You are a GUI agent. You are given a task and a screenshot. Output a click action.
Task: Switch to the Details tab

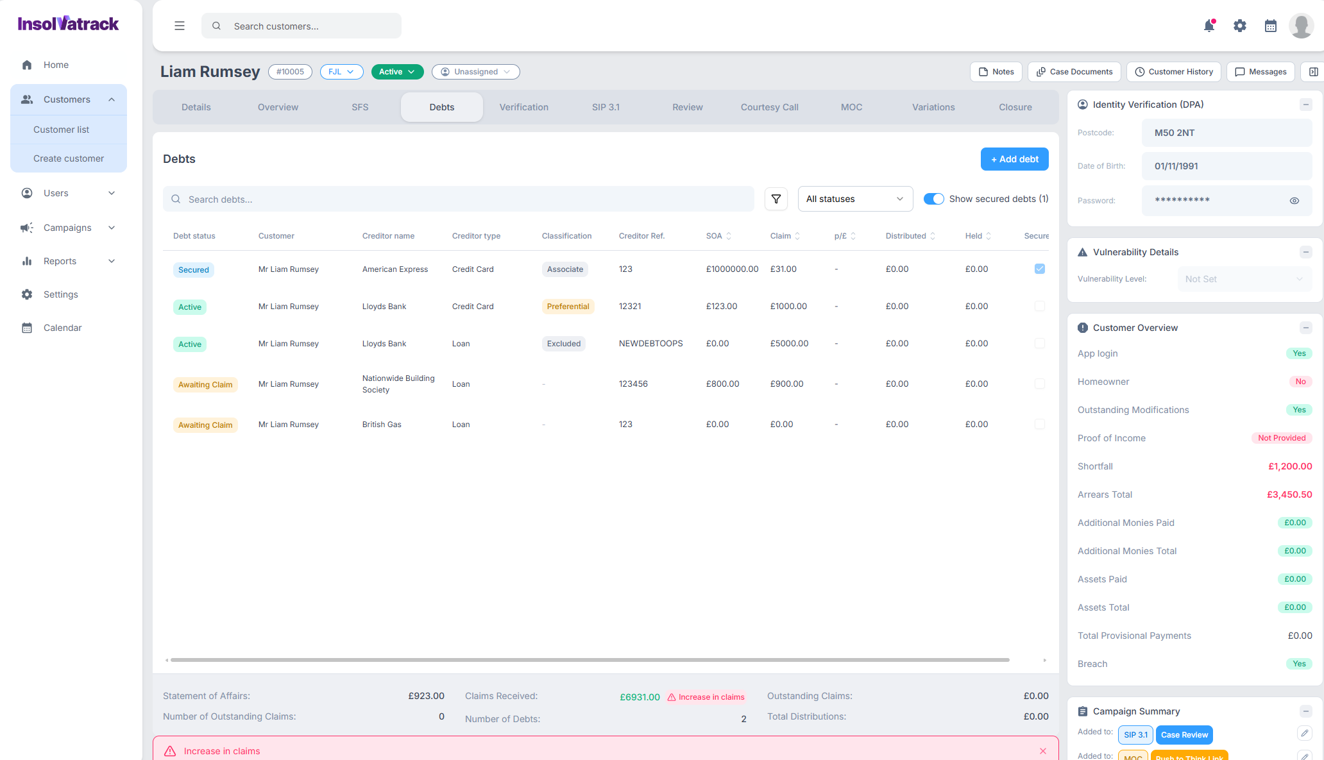[196, 107]
